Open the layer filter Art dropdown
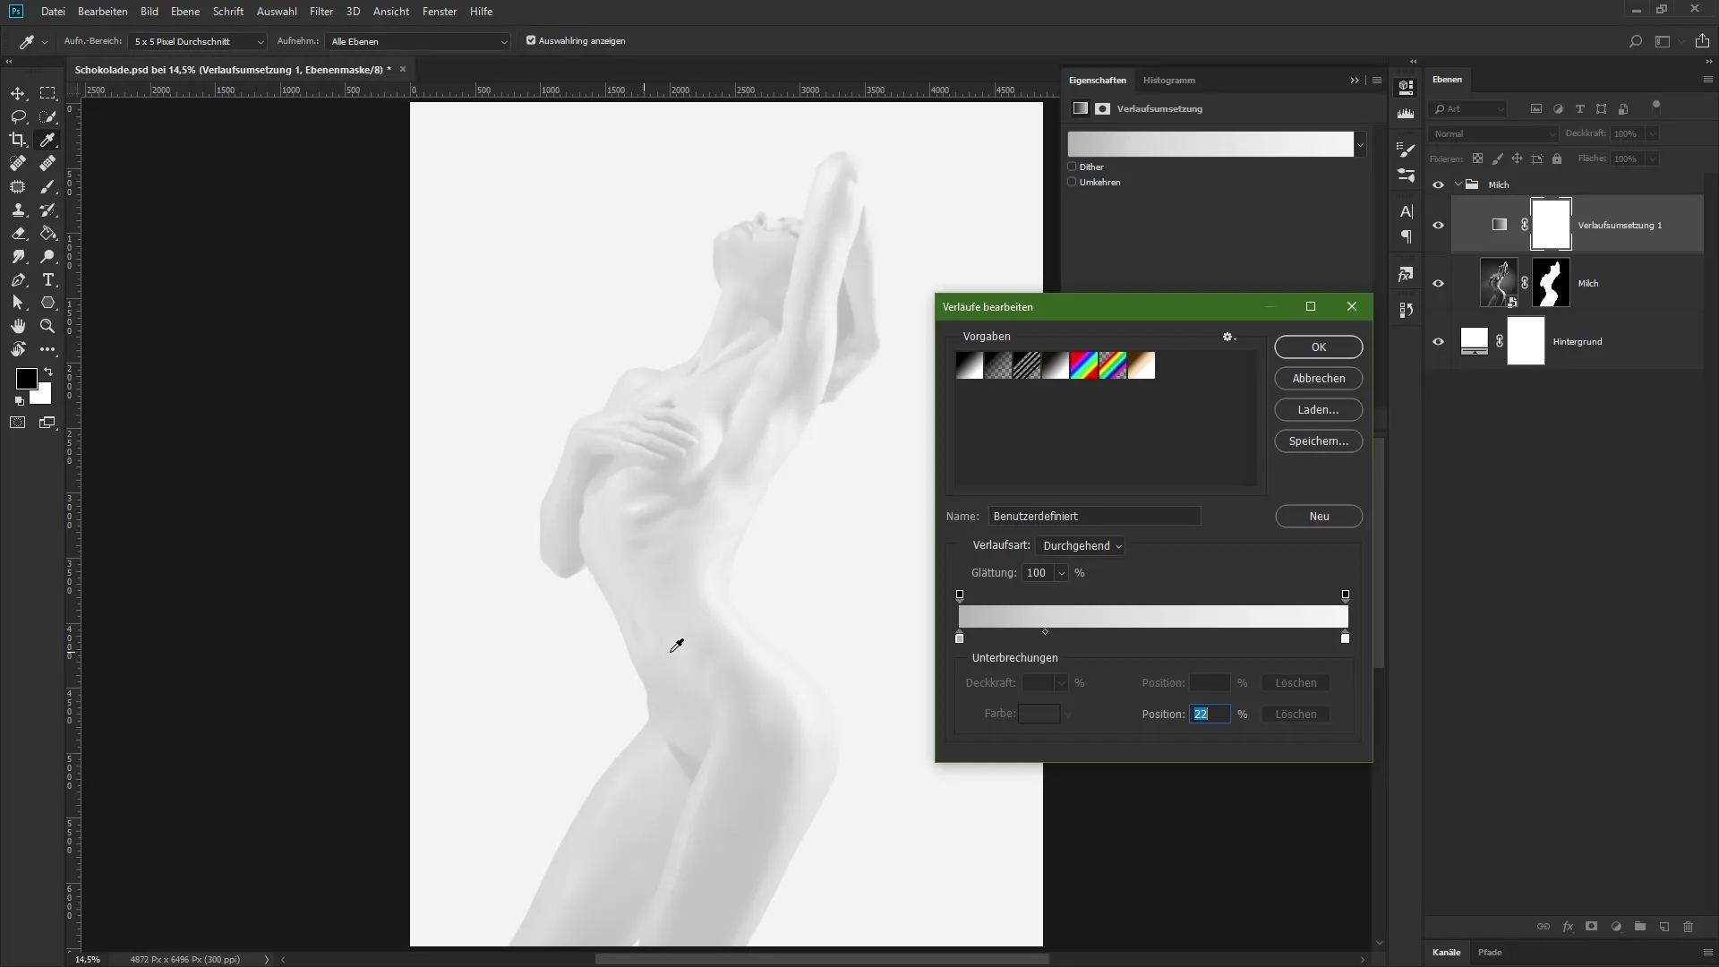This screenshot has width=1719, height=967. 1469,109
